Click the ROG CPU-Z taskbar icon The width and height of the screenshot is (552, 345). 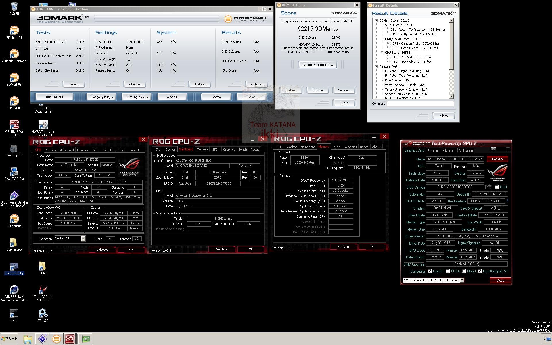70,339
